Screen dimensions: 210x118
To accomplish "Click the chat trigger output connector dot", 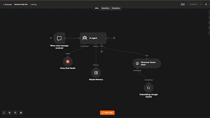I will (x=65, y=38).
